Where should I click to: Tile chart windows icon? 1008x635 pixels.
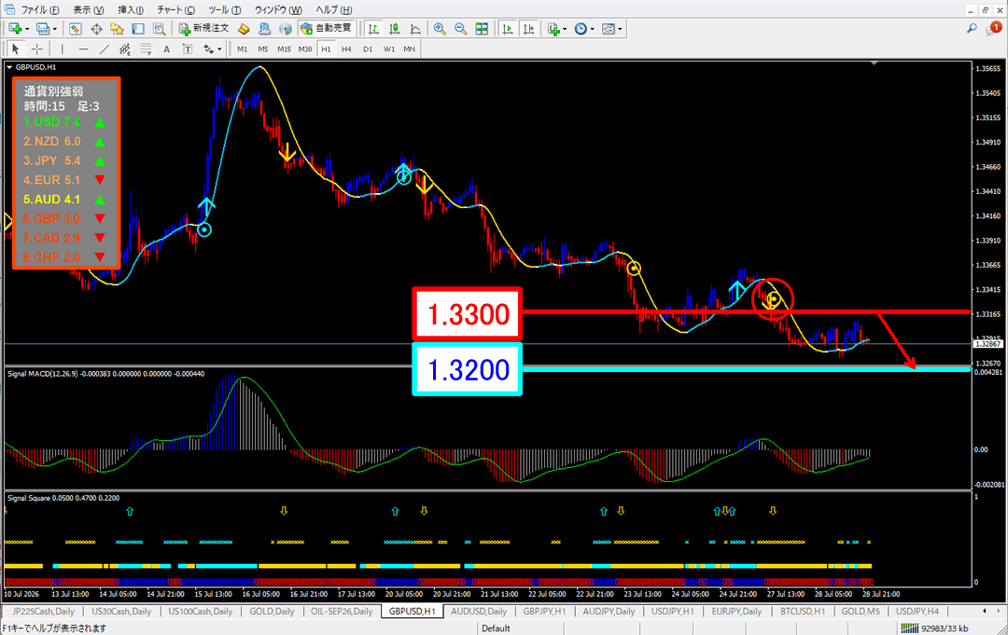tap(481, 29)
